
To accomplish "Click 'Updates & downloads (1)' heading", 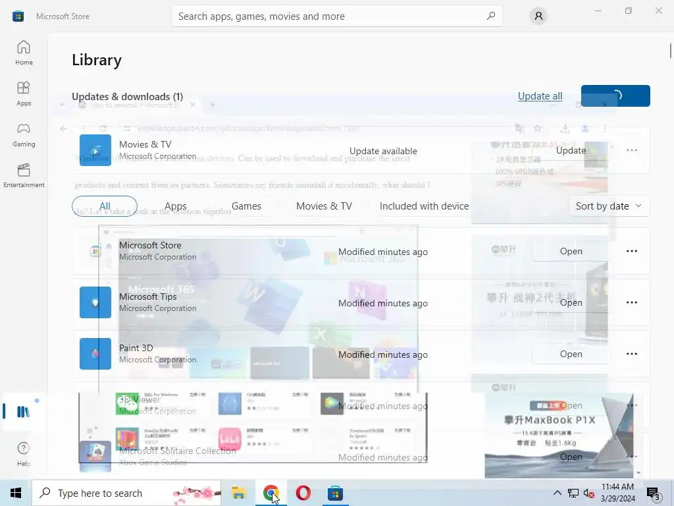I will click(127, 96).
